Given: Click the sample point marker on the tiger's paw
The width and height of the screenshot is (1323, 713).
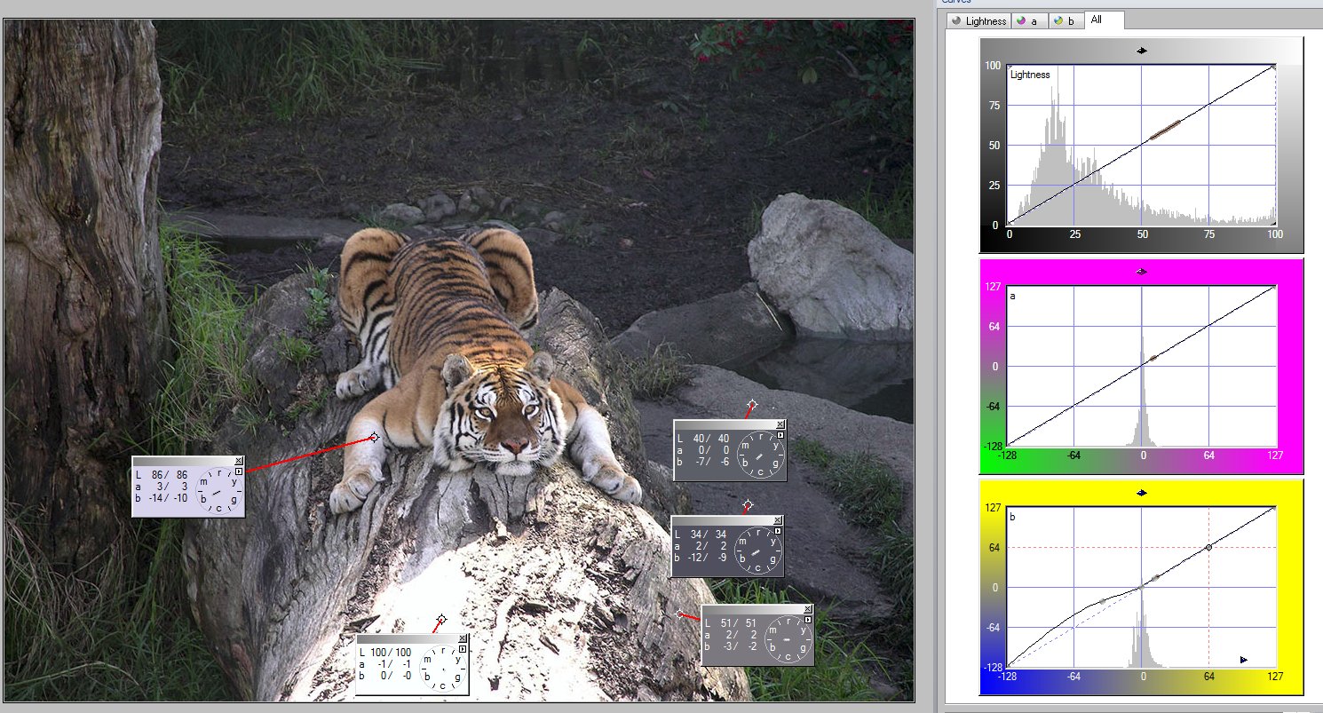Looking at the screenshot, I should [374, 438].
